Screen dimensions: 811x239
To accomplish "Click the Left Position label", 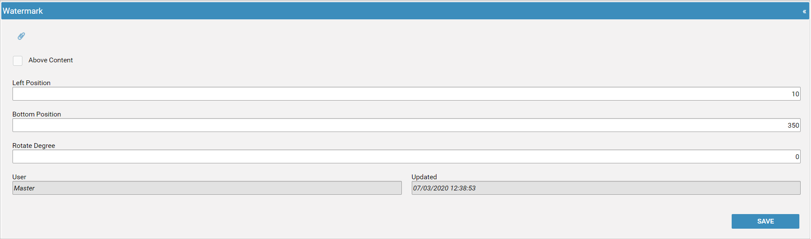I will 31,83.
